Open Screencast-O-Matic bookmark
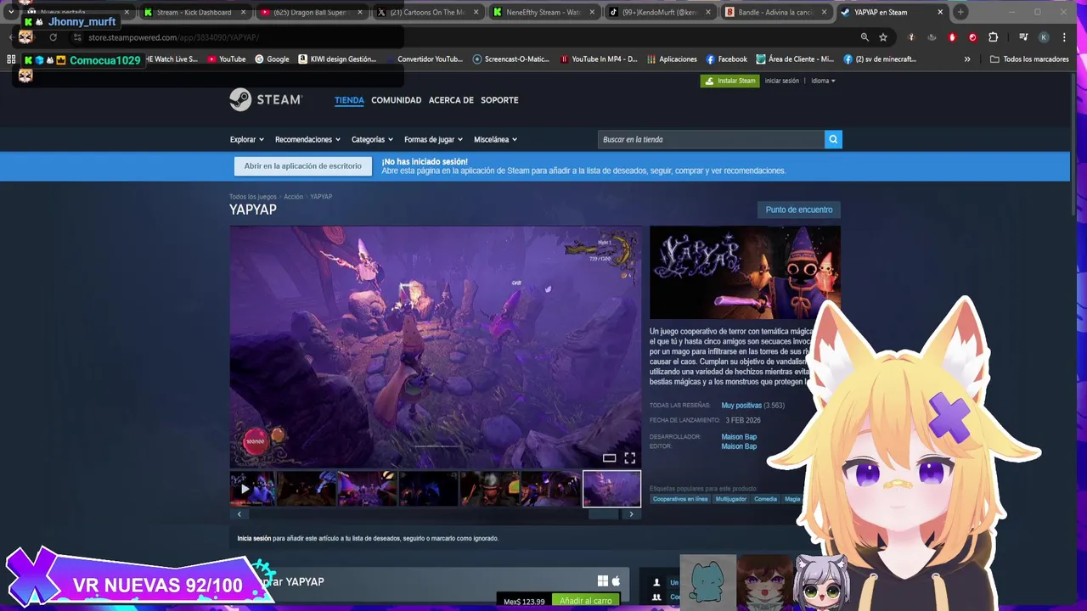This screenshot has width=1087, height=611. (512, 59)
